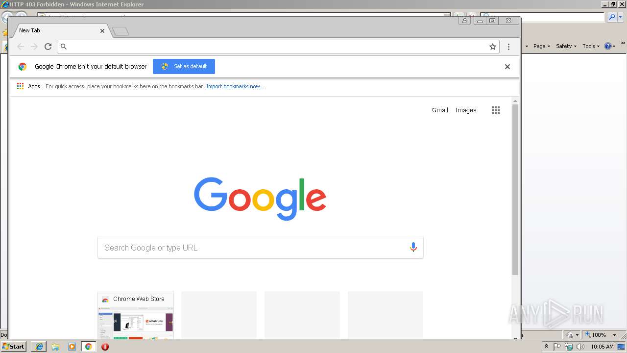Click the network tray icon

[x=569, y=347]
